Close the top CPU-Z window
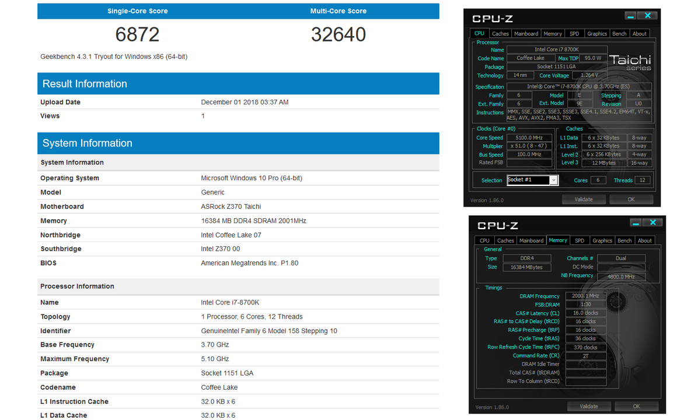This screenshot has width=677, height=420. [648, 16]
